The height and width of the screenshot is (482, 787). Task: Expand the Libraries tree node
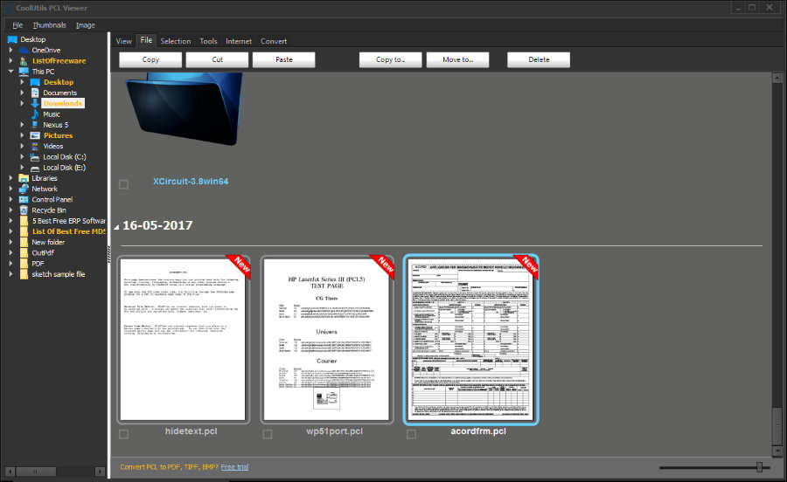(10, 178)
